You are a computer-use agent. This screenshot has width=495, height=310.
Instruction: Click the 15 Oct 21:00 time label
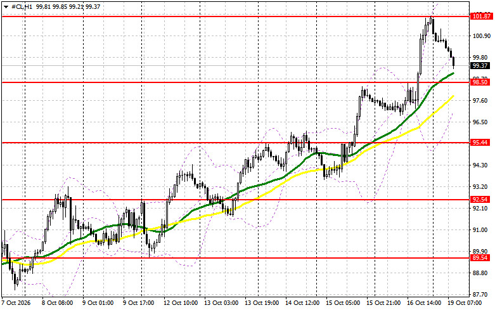coord(383,303)
